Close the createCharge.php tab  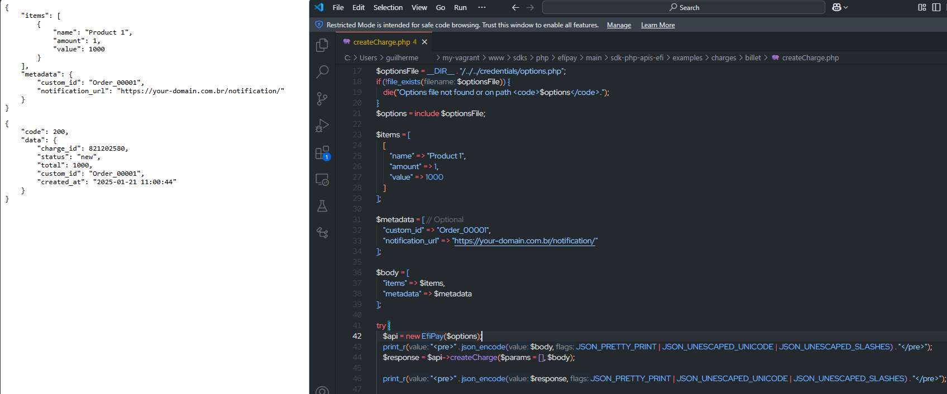[x=424, y=42]
